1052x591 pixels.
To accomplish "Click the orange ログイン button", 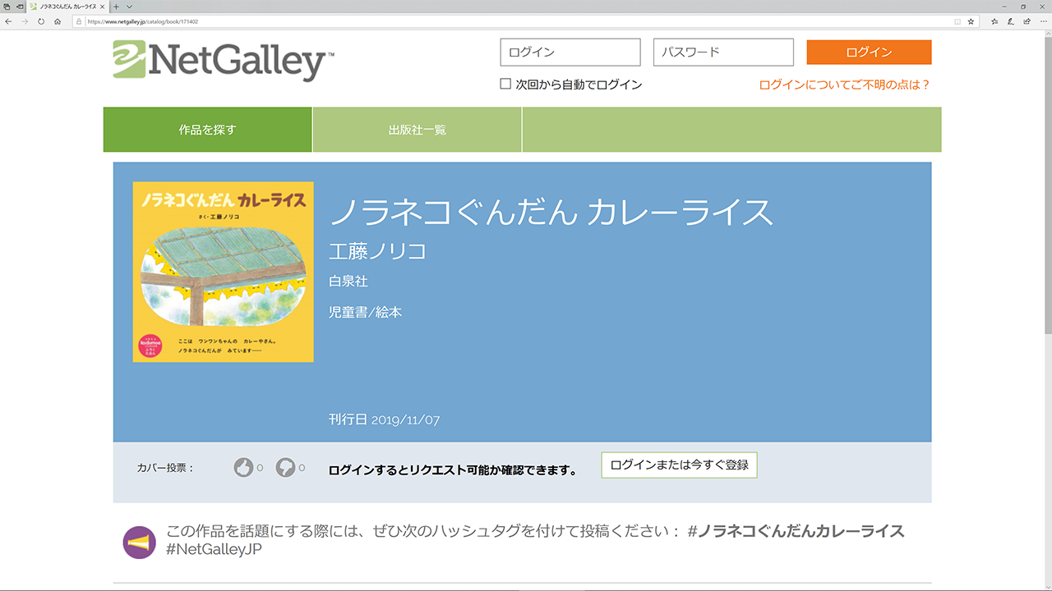I will coord(869,52).
